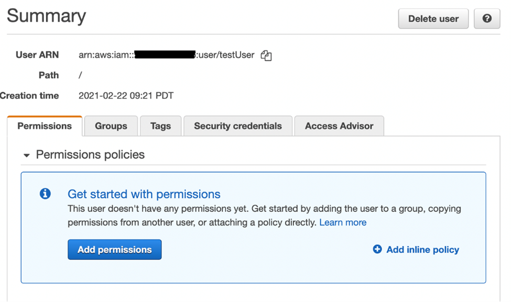Click the blue info circle icon
The height and width of the screenshot is (302, 511).
(46, 194)
